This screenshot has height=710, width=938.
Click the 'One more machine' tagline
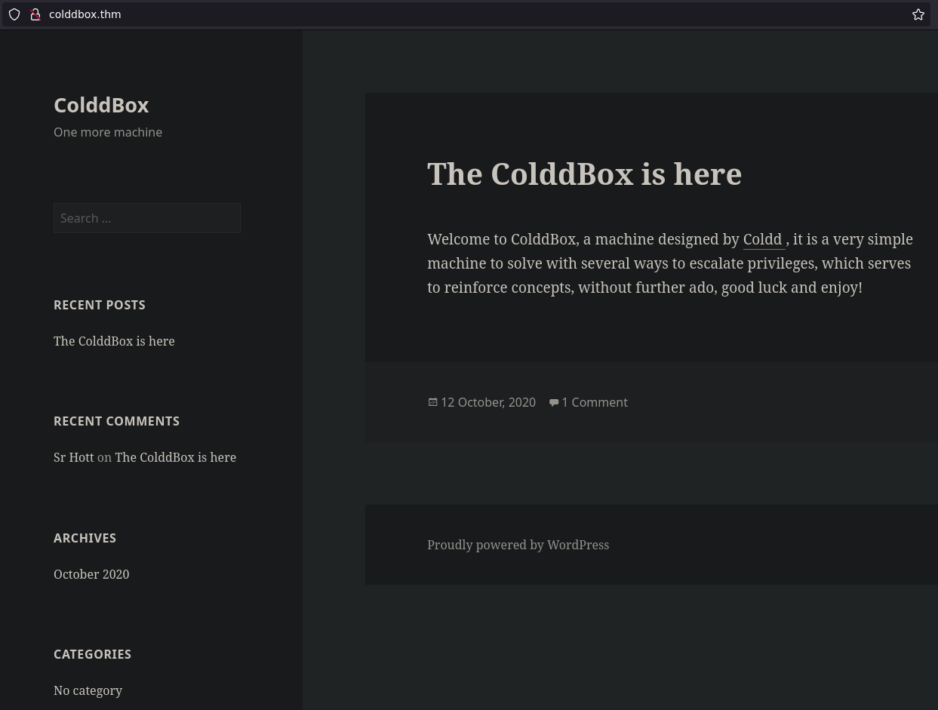tap(108, 132)
